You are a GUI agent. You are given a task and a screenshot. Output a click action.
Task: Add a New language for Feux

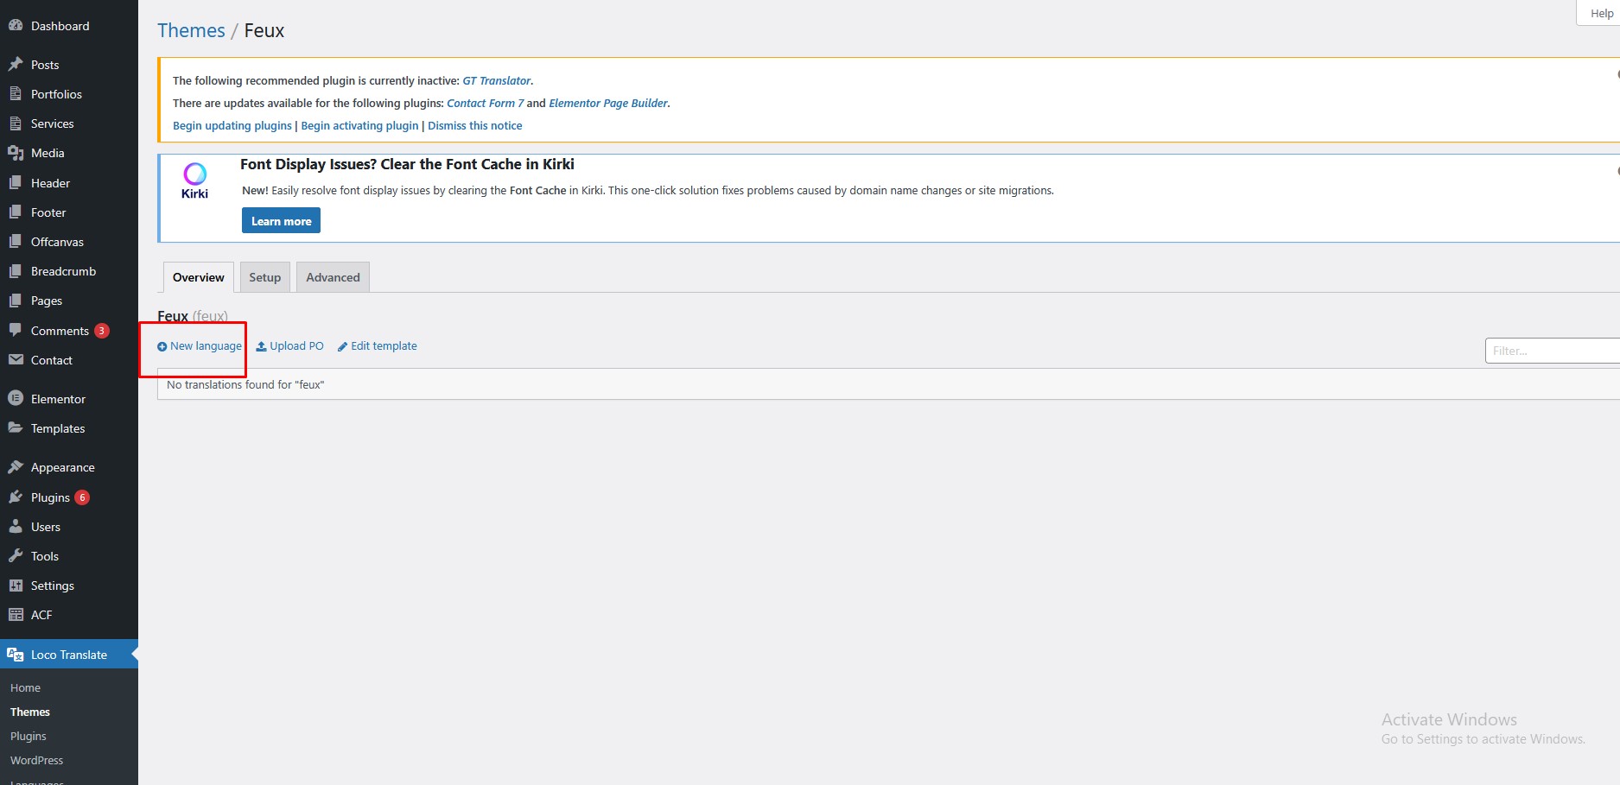[200, 346]
